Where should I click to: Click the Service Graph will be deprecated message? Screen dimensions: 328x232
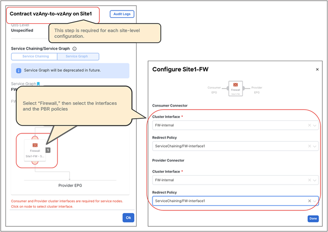(x=62, y=70)
